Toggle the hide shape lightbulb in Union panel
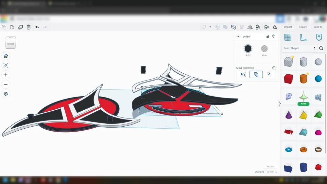Viewport: 327px width, 184px height. 273,36
